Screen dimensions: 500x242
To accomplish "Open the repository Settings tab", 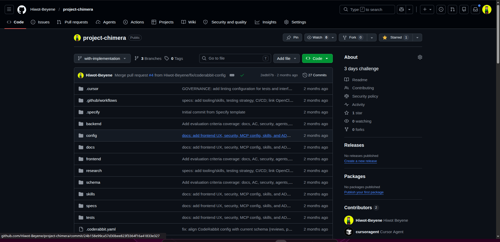I will point(295,22).
